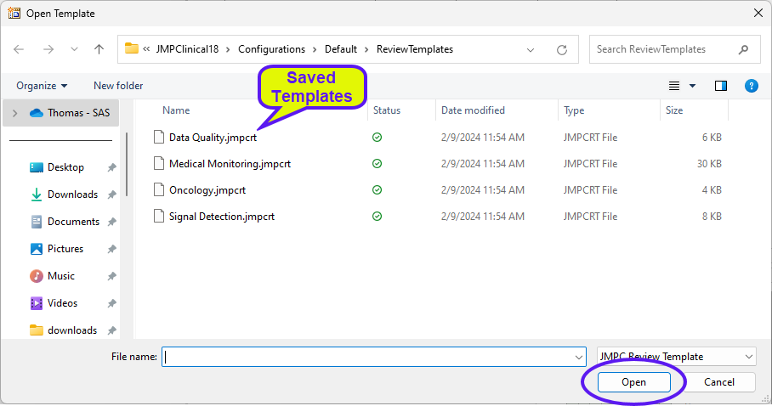Sort by the Name column header
The width and height of the screenshot is (772, 406).
(176, 110)
